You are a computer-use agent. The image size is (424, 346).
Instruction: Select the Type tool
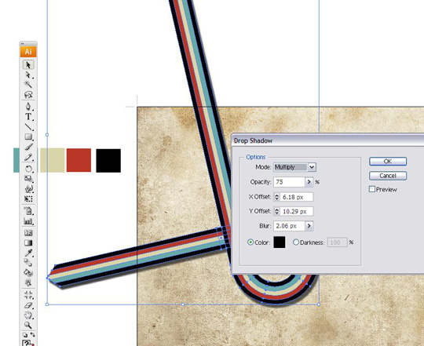(28, 117)
